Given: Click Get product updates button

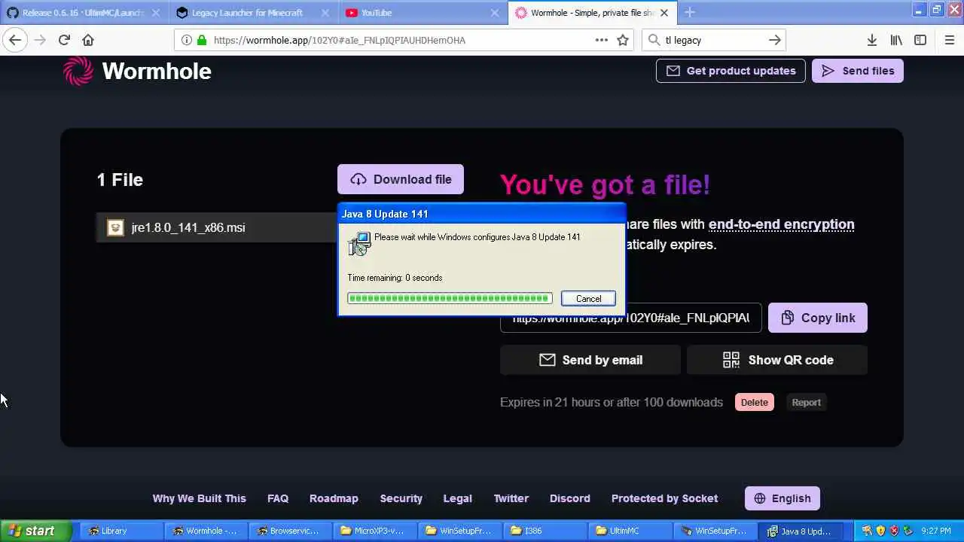Looking at the screenshot, I should point(731,71).
